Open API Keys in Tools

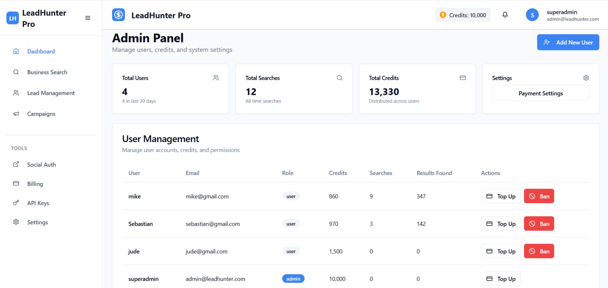(x=38, y=203)
